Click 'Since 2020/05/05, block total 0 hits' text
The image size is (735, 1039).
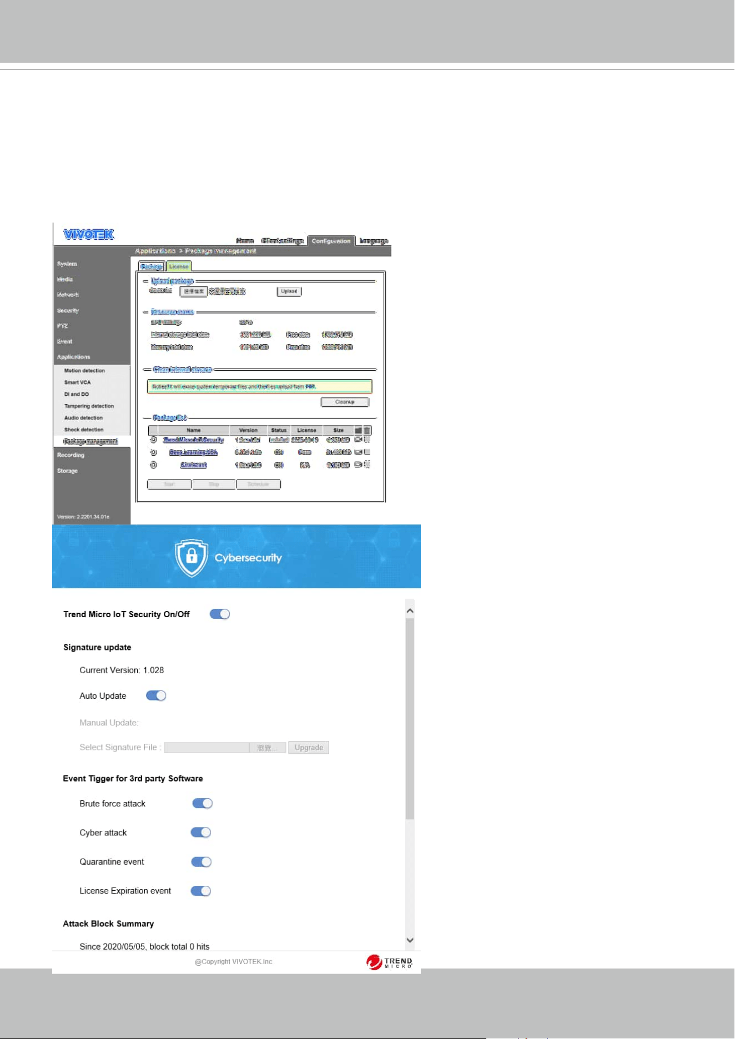click(144, 946)
